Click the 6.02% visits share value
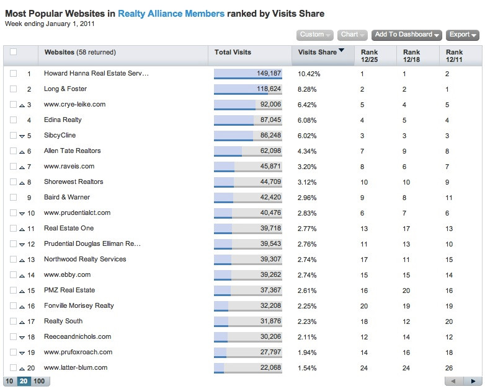This screenshot has width=485, height=389. point(307,136)
